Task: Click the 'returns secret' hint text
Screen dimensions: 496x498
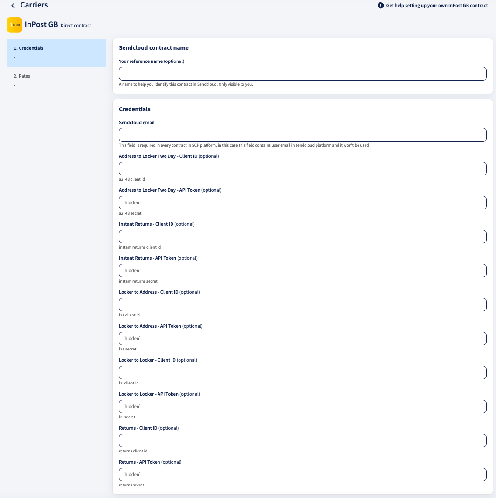Action: click(131, 485)
